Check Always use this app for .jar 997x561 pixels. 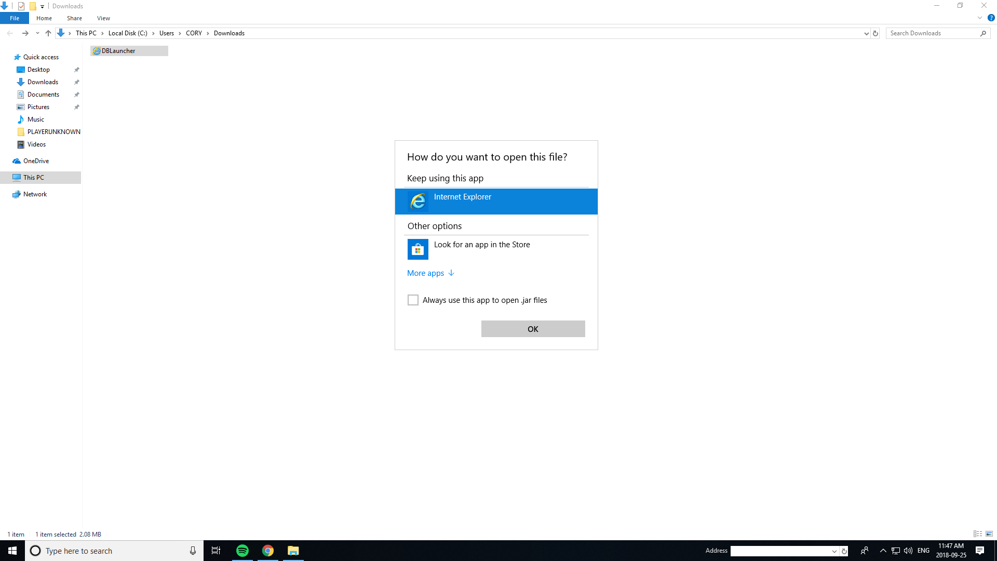[x=413, y=300]
